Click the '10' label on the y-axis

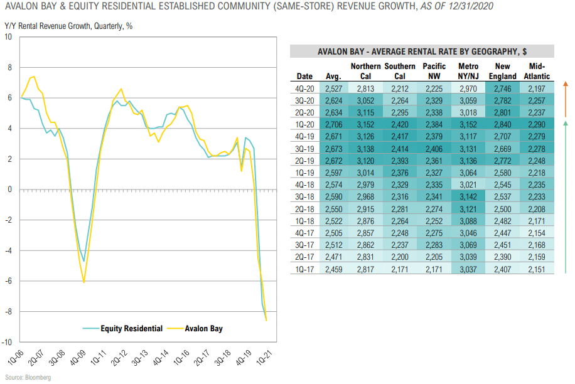[x=8, y=37]
